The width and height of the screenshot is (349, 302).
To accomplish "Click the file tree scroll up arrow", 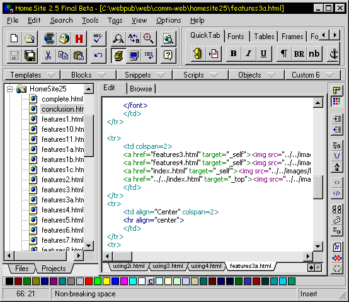I will tap(89, 90).
